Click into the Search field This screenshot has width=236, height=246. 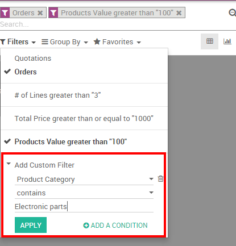point(114,24)
